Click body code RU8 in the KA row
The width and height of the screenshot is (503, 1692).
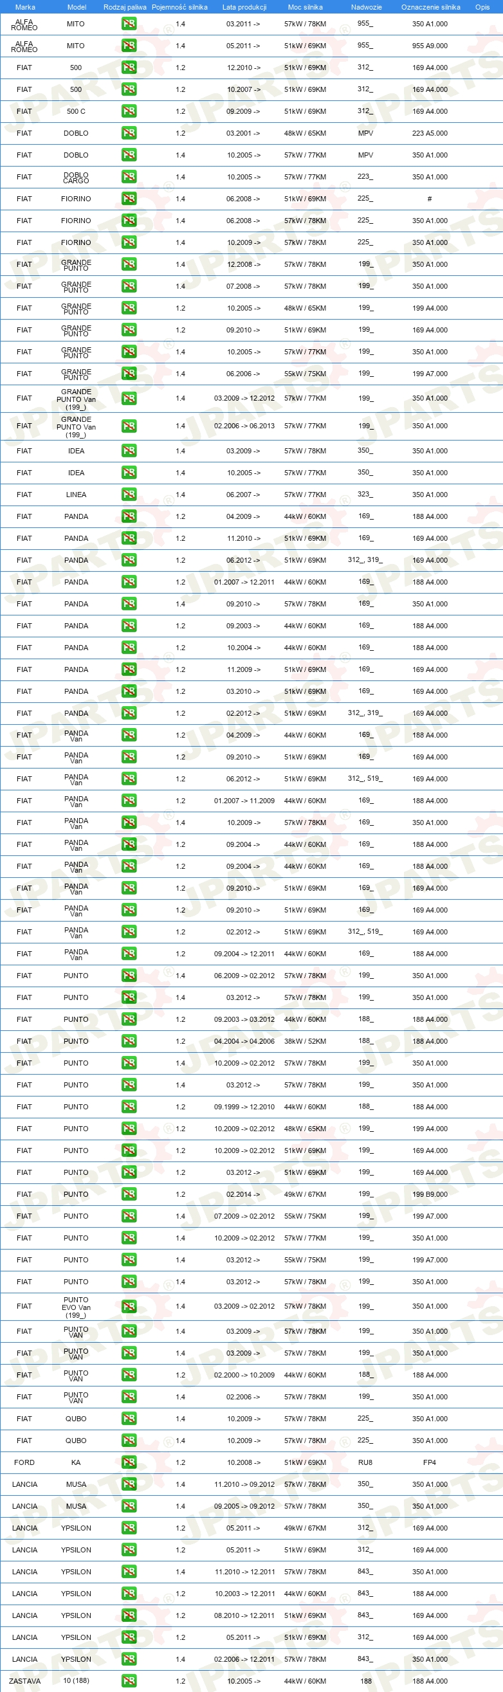click(x=365, y=1463)
